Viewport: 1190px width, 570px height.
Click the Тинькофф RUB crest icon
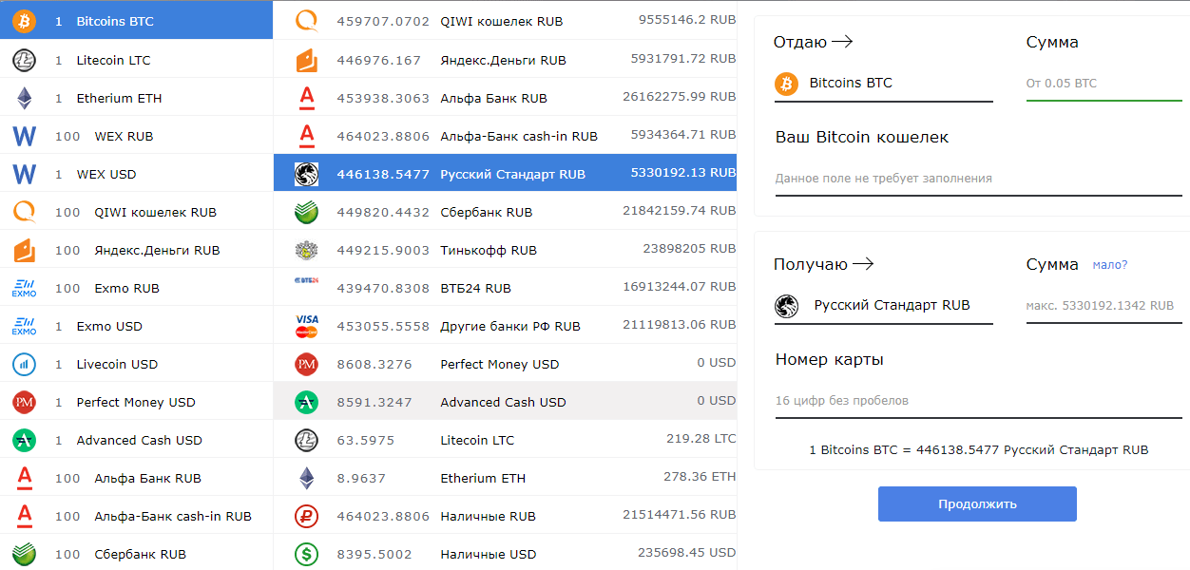pos(306,250)
